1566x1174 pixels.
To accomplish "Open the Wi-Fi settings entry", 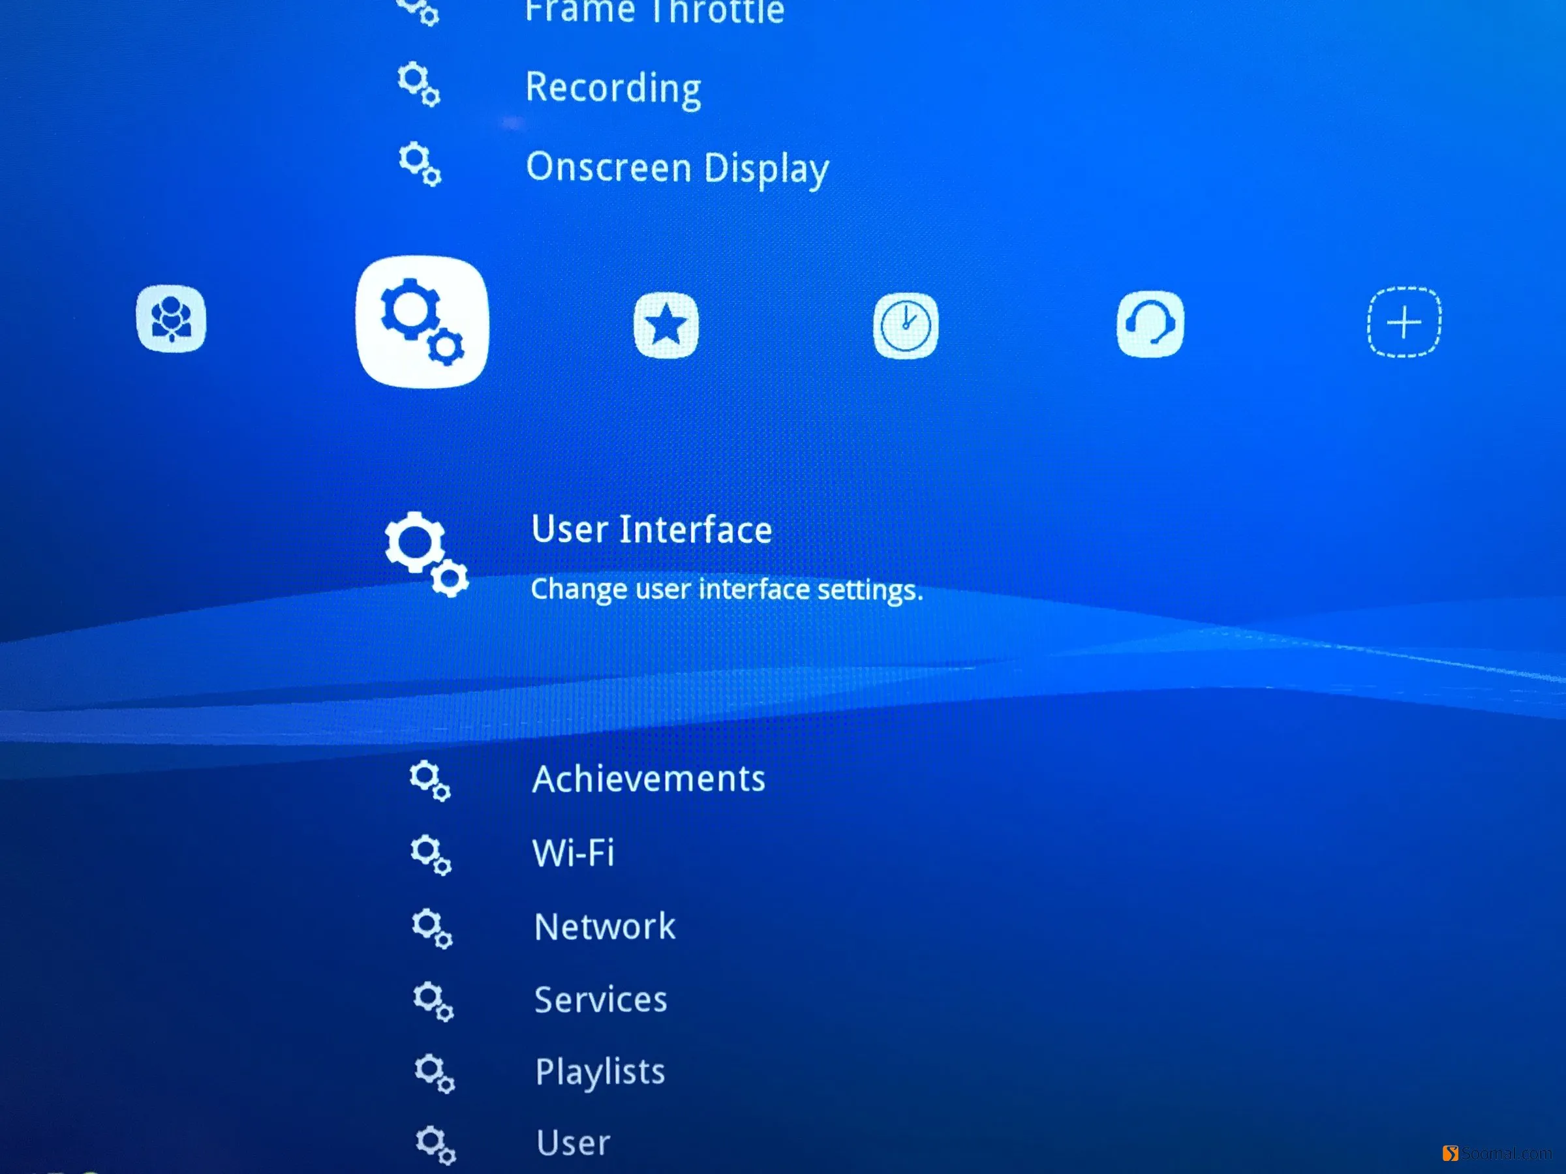I will [x=573, y=852].
